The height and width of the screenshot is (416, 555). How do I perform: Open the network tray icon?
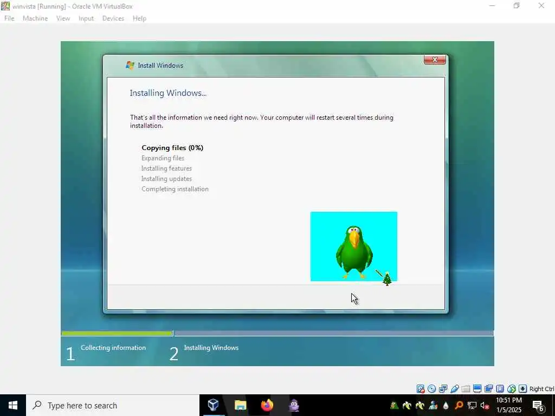coord(472,405)
